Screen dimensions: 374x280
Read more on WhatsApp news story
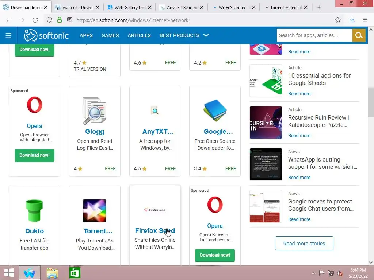click(299, 178)
